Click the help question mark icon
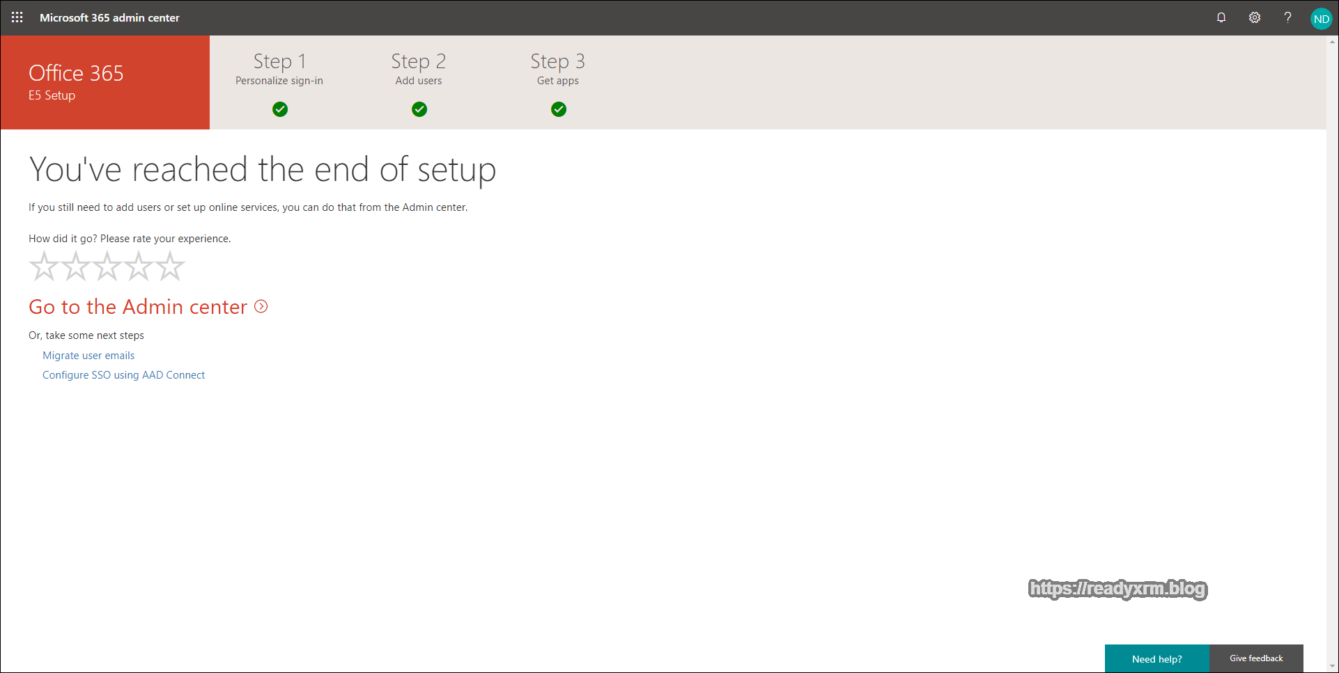This screenshot has width=1339, height=673. click(1287, 17)
